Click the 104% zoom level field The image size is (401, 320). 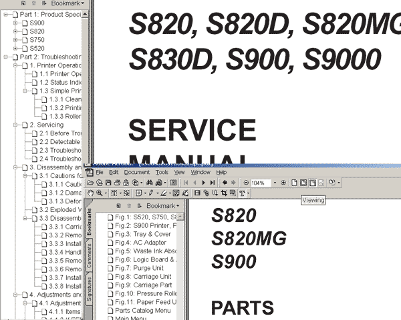coord(261,183)
